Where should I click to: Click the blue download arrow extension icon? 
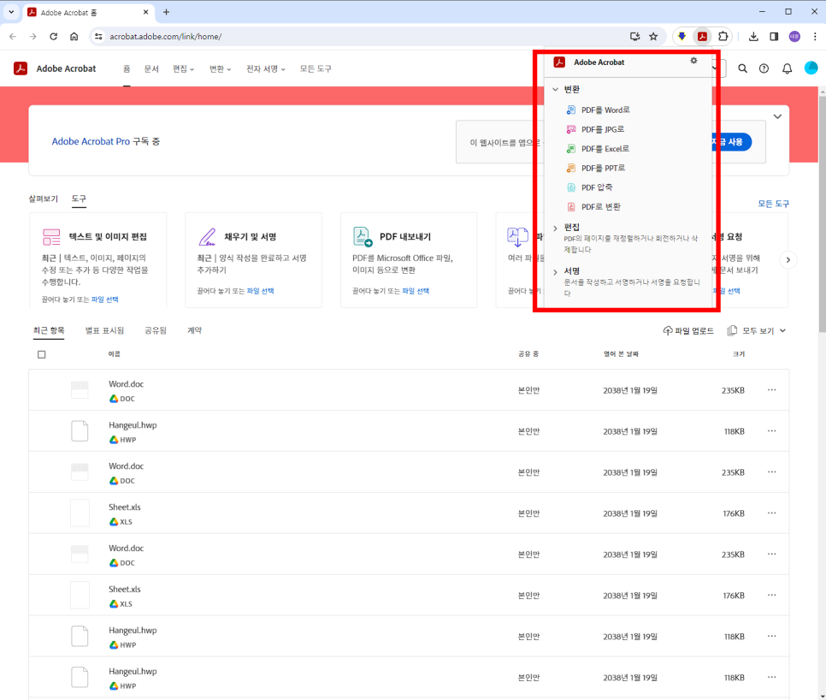click(681, 37)
